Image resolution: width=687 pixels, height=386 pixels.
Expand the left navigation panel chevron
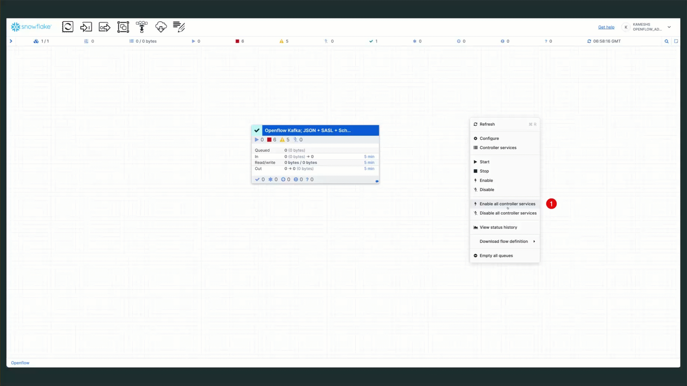point(10,41)
